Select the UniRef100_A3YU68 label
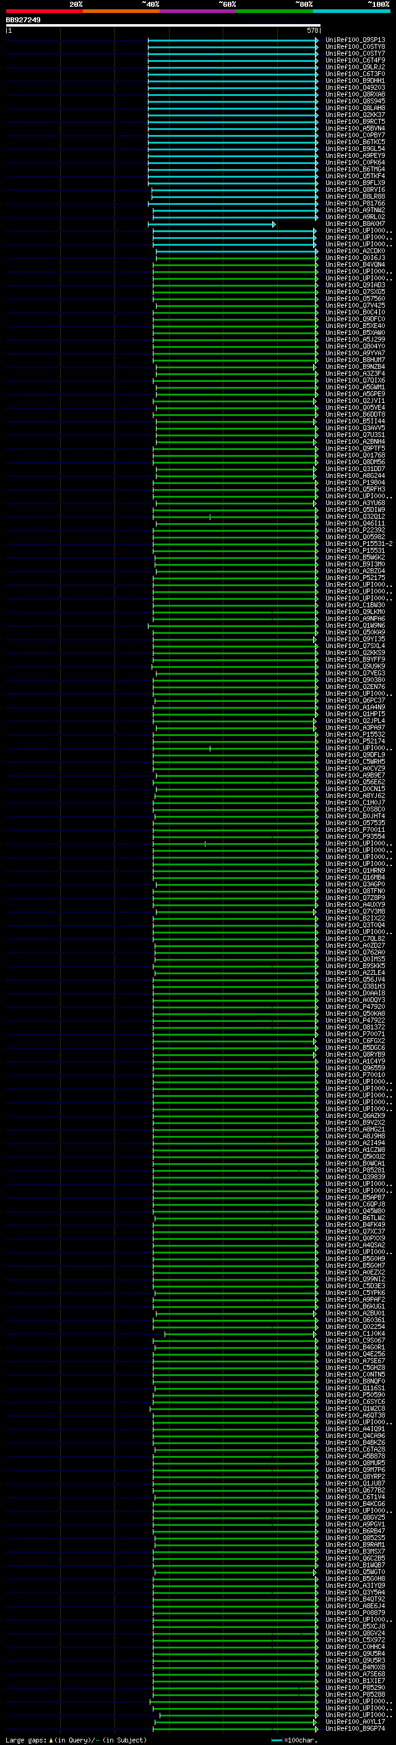 (x=355, y=503)
